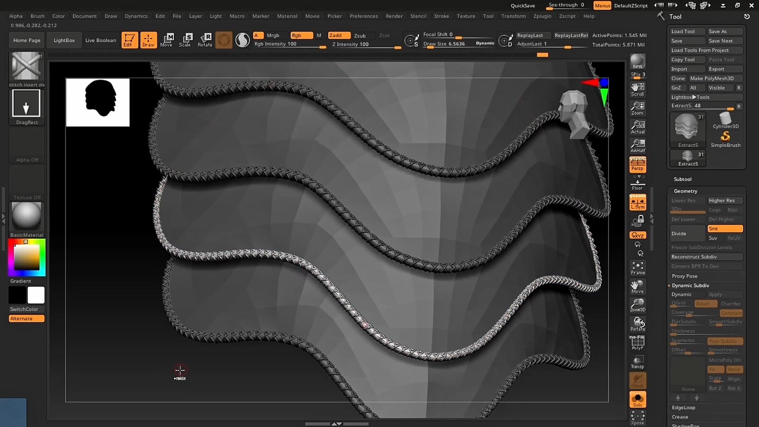The height and width of the screenshot is (427, 759).
Task: Show the Floor grid
Action: point(638,183)
